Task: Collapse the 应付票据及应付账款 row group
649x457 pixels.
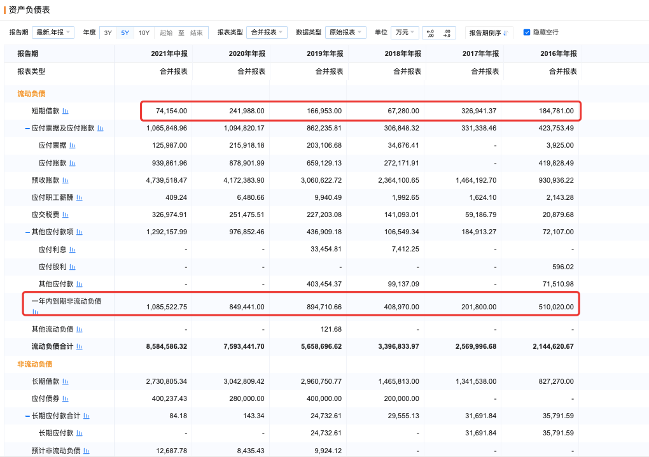Action: click(27, 129)
